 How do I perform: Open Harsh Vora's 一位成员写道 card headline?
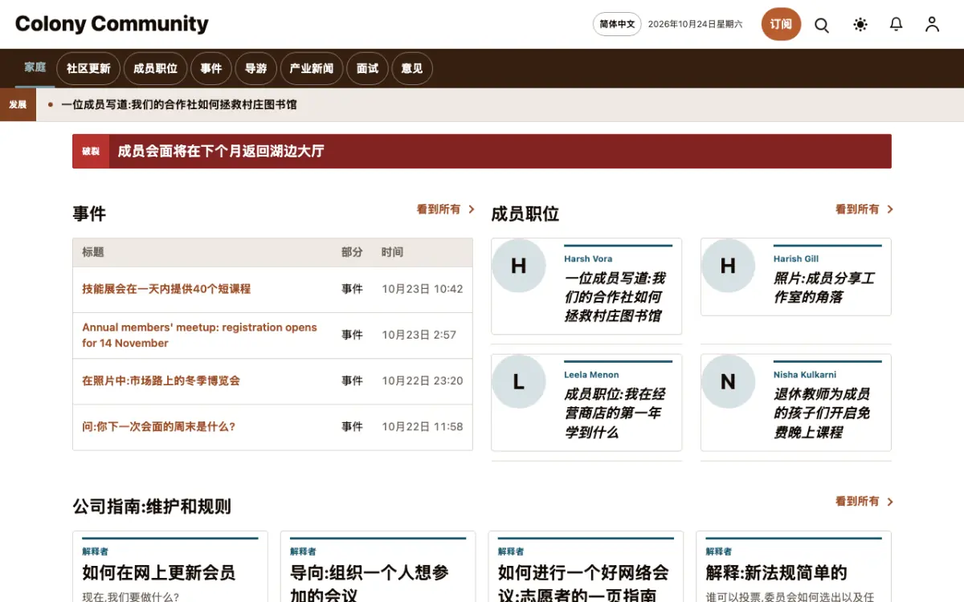615,297
